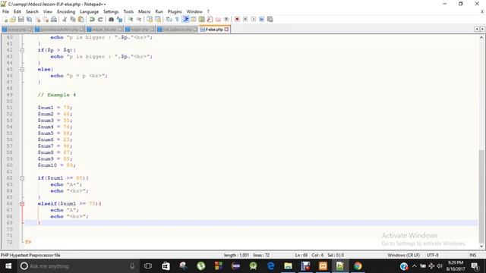Toggle Word wrap in the toolbar
This screenshot has width=486, height=273.
169,19
